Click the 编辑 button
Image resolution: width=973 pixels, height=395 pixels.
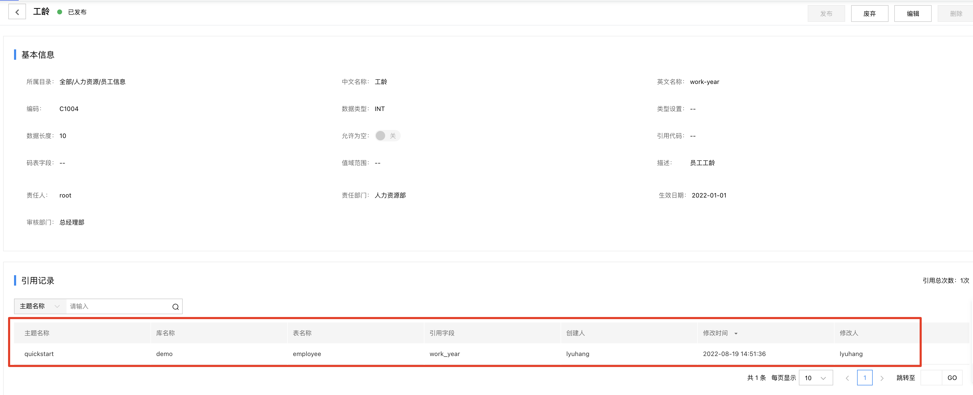pos(912,13)
